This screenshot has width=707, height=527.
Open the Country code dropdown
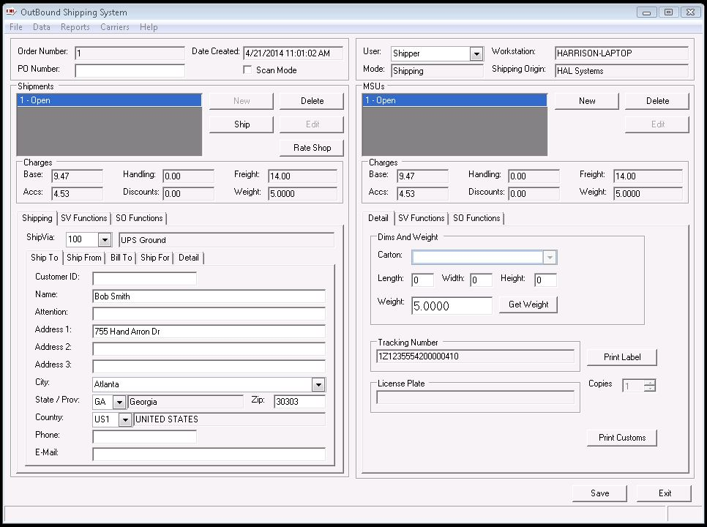tap(125, 419)
